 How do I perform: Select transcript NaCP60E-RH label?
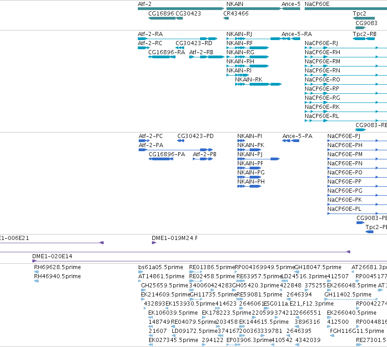322,52
